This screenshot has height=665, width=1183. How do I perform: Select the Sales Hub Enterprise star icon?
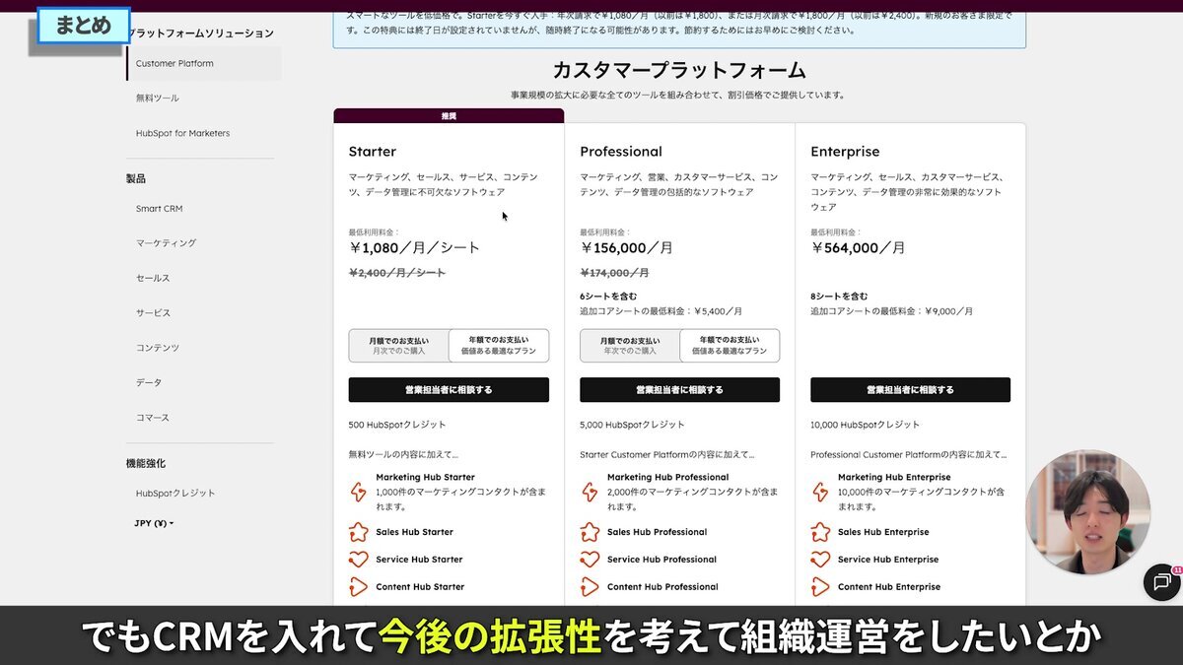point(820,532)
